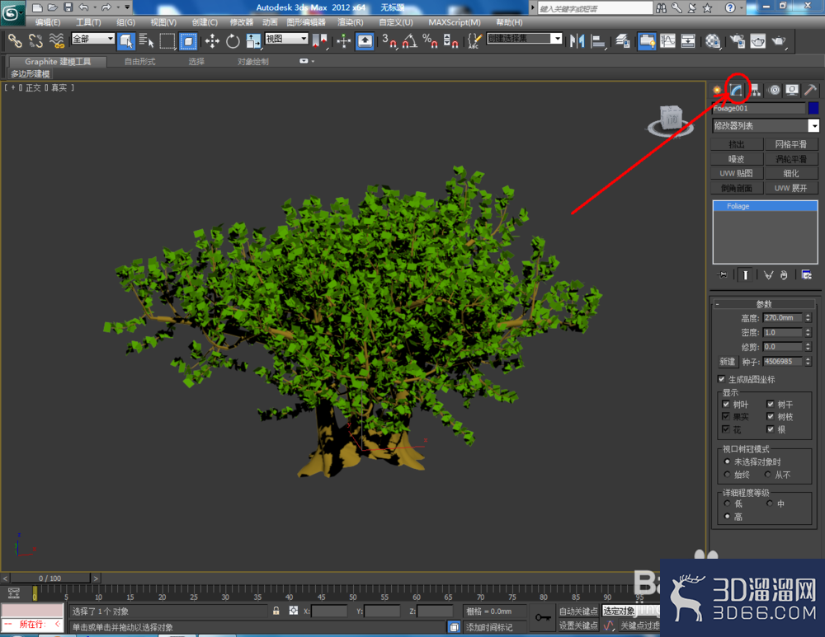Select 中 level of detail

click(769, 504)
